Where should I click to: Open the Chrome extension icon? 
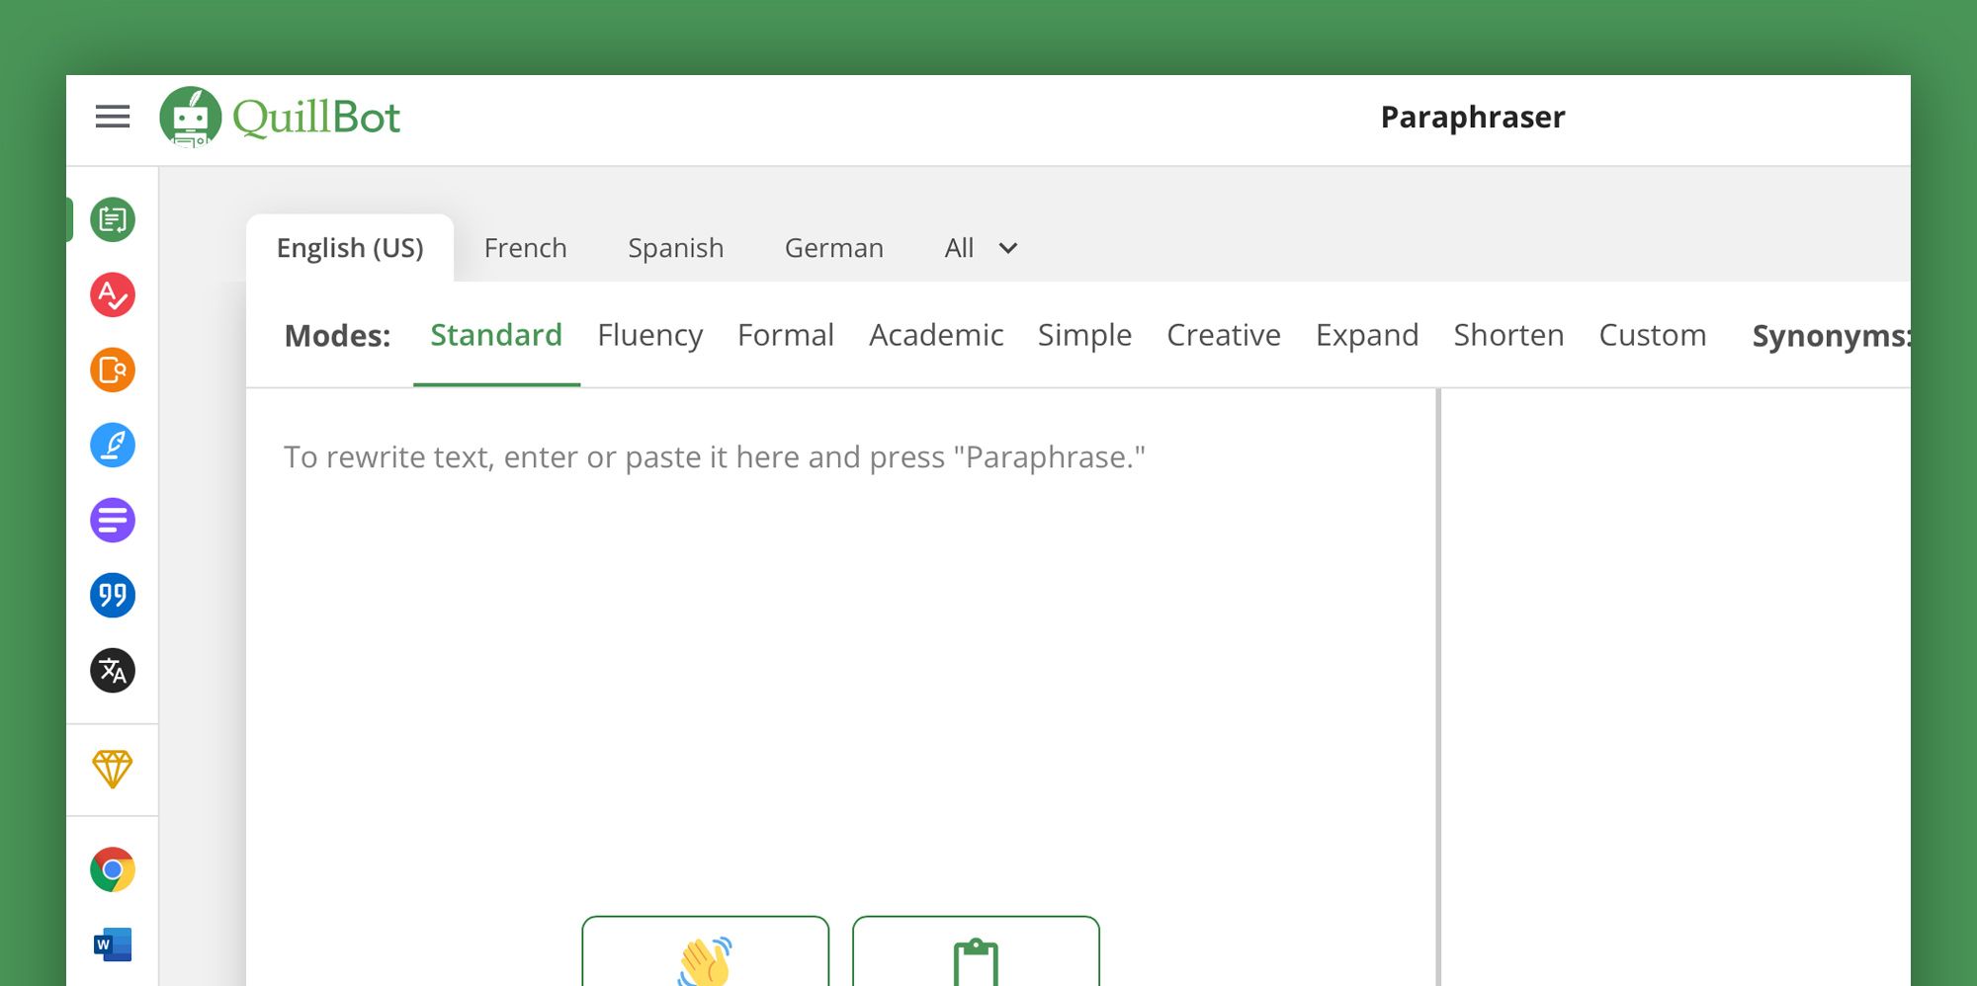113,869
